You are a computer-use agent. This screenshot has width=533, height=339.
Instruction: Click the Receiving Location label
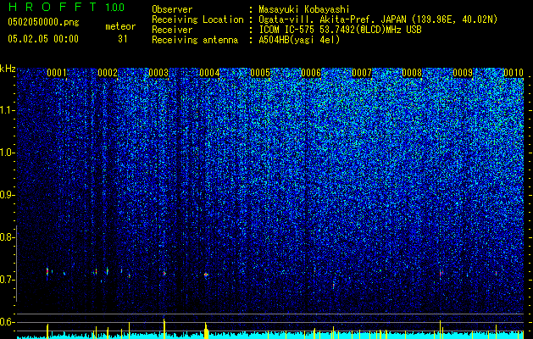[197, 19]
